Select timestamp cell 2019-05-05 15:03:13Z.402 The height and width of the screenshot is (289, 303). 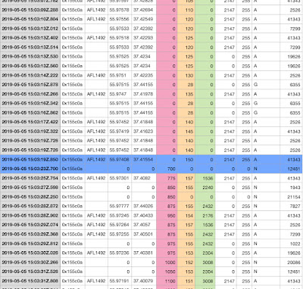(30, 38)
